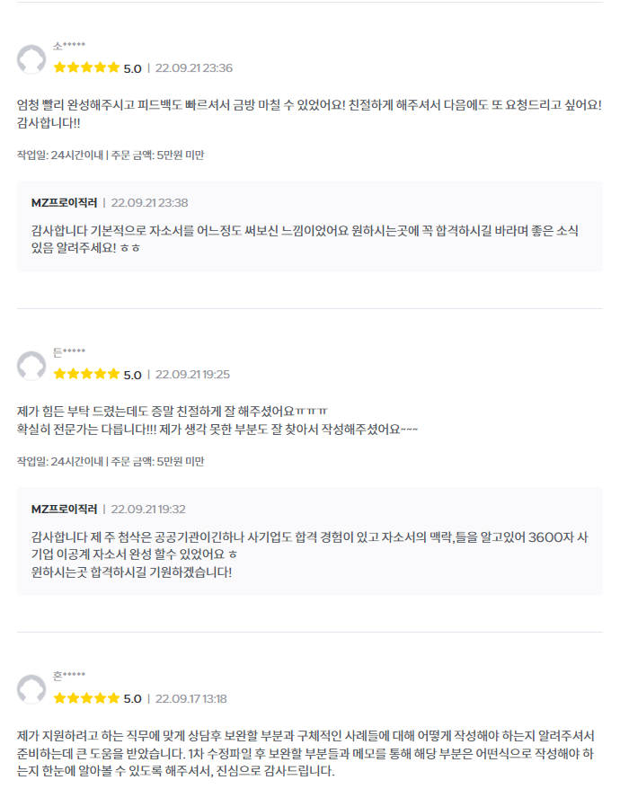Click the review text starting with 제가 힘든 부탁
The height and width of the screenshot is (789, 620).
217,421
